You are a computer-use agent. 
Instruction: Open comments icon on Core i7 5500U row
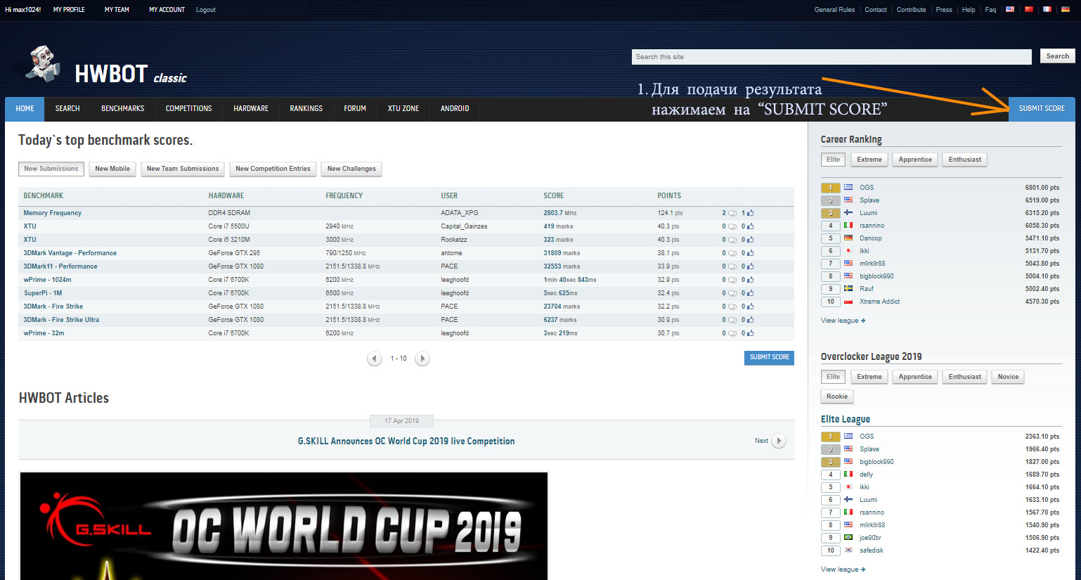coord(732,226)
